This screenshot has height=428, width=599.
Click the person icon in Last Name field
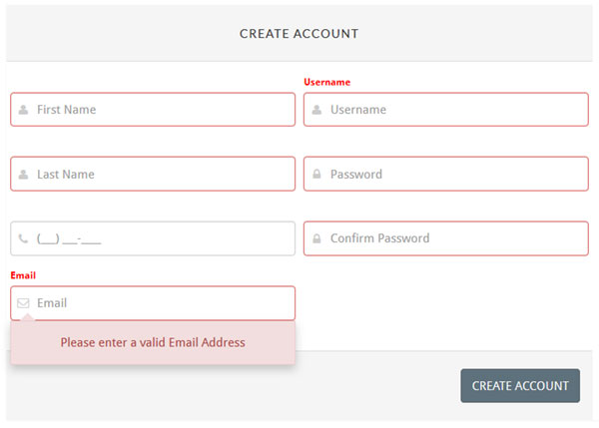[24, 175]
